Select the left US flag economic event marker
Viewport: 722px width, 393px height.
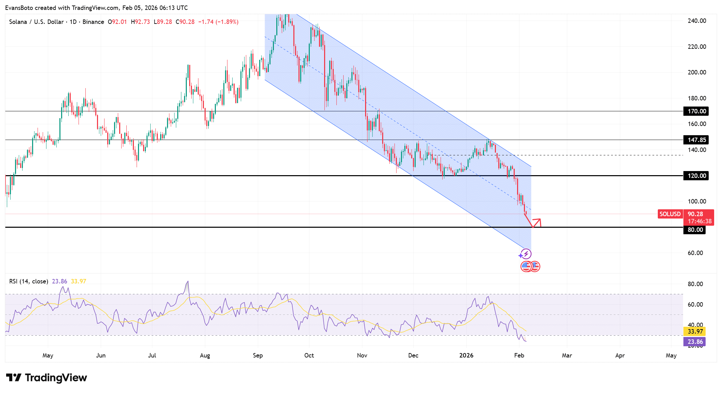[x=525, y=266]
